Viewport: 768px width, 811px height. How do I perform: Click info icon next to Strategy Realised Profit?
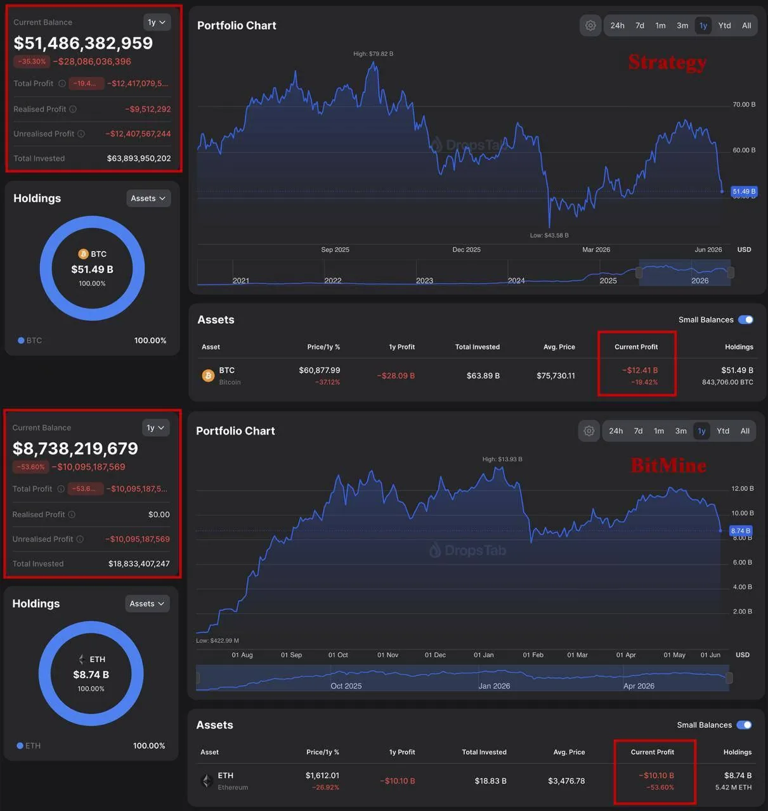73,109
